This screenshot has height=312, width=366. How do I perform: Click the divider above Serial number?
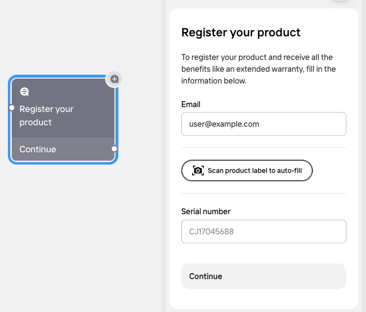(263, 193)
